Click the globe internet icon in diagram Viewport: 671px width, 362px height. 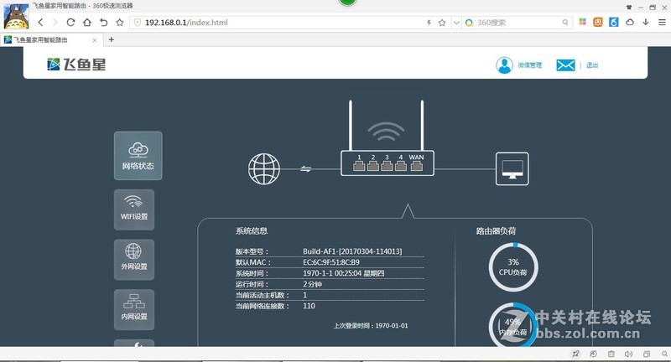264,169
